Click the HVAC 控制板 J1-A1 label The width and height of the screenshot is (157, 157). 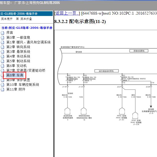122,118
